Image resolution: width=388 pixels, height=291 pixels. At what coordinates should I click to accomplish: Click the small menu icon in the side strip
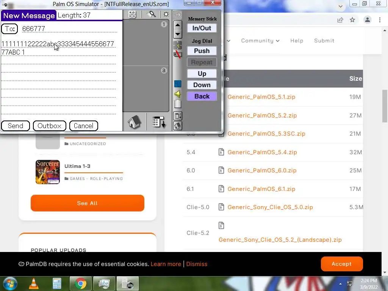pos(178,116)
